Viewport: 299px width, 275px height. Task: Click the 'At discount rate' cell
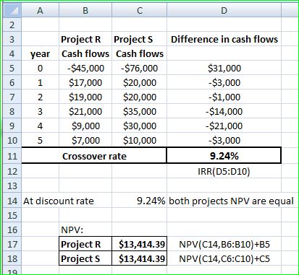[x=59, y=201]
